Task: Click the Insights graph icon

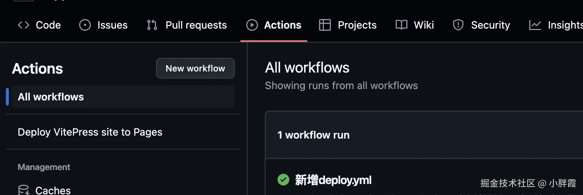Action: coord(535,25)
